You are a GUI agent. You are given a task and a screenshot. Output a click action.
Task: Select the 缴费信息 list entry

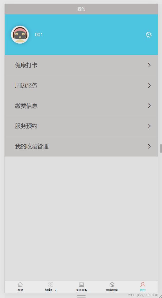coord(81,106)
